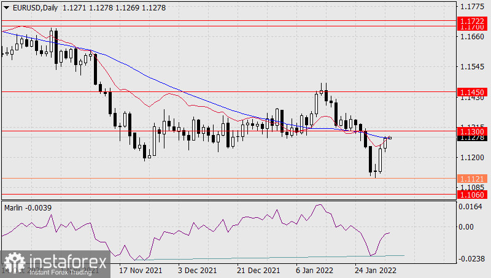491x278 pixels.
Task: Click the 1.1300 red price level label
Action: pos(473,131)
